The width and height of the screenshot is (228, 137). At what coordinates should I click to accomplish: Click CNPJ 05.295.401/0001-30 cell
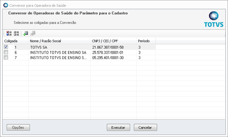pos(108,58)
